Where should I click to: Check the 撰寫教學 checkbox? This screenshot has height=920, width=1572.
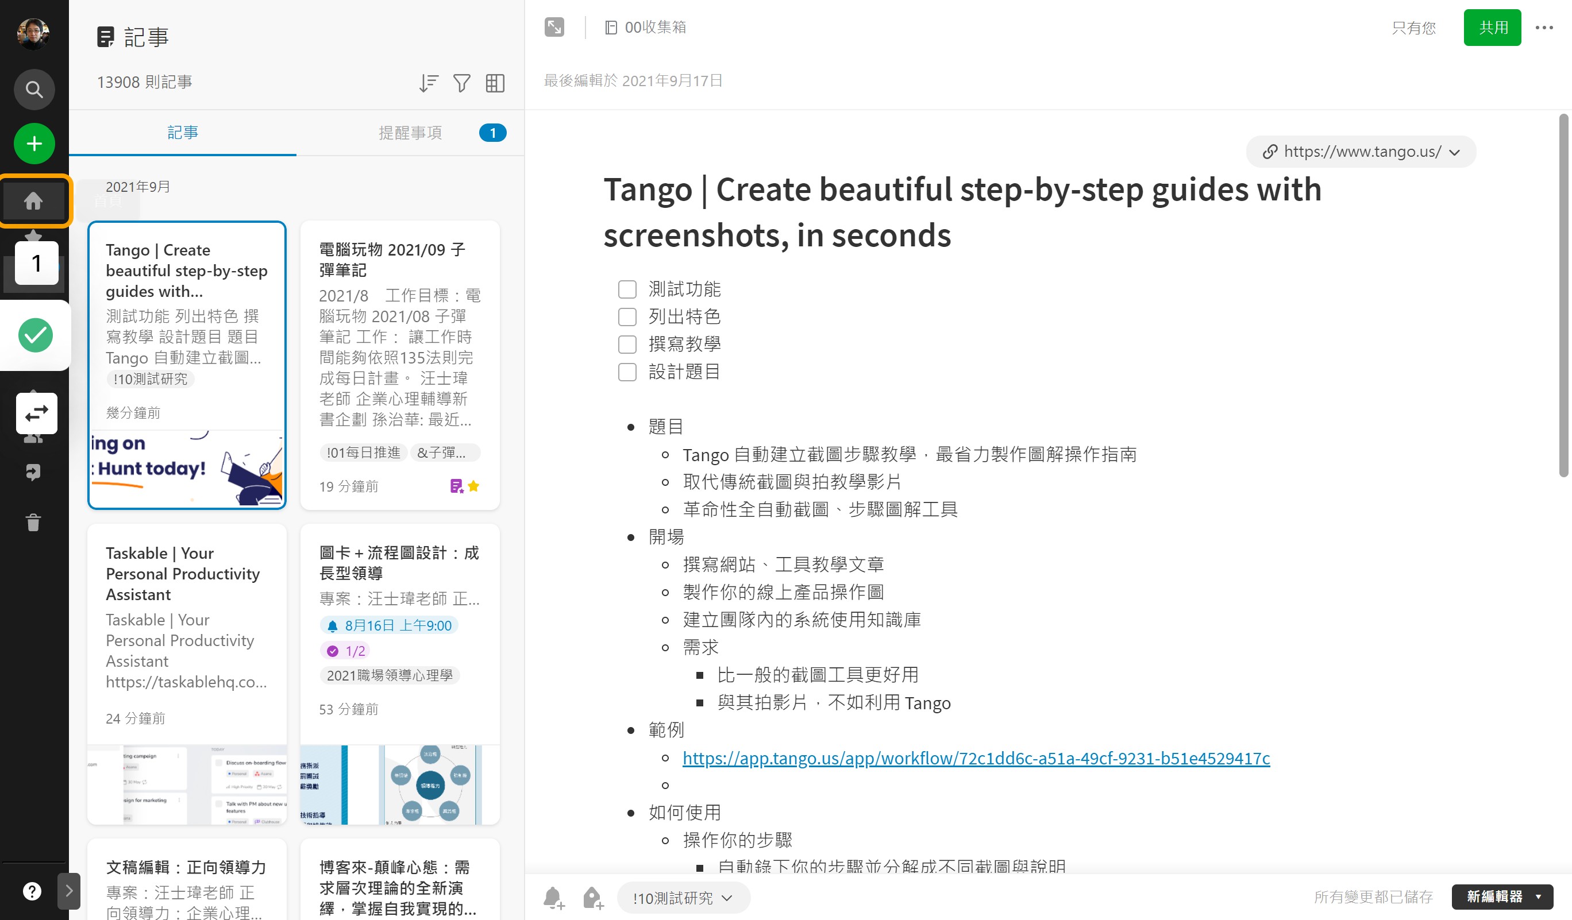[627, 344]
